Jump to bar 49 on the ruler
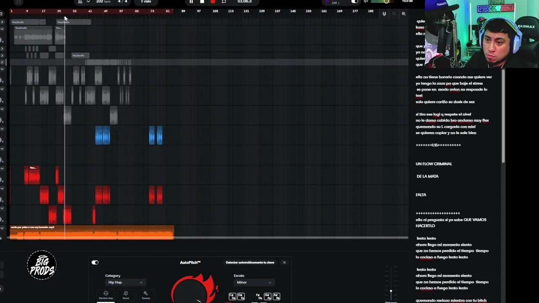The image size is (539, 303). [x=105, y=11]
